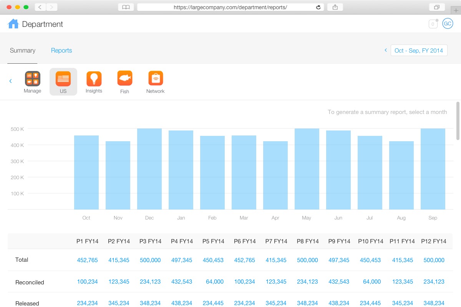Image resolution: width=461 pixels, height=307 pixels.
Task: Switch to the Reports tab
Action: pyautogui.click(x=61, y=50)
